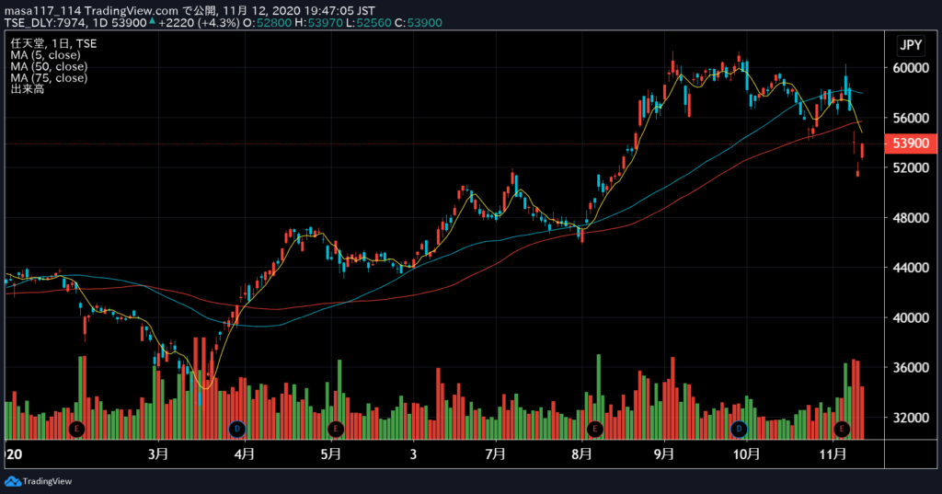
Task: Select the MA (50, close) legend entry
Action: click(x=49, y=67)
